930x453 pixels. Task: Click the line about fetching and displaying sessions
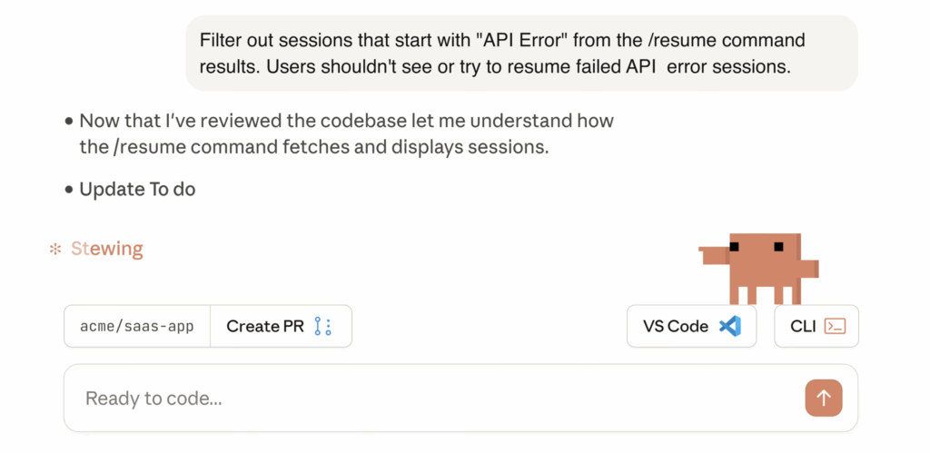pos(314,145)
